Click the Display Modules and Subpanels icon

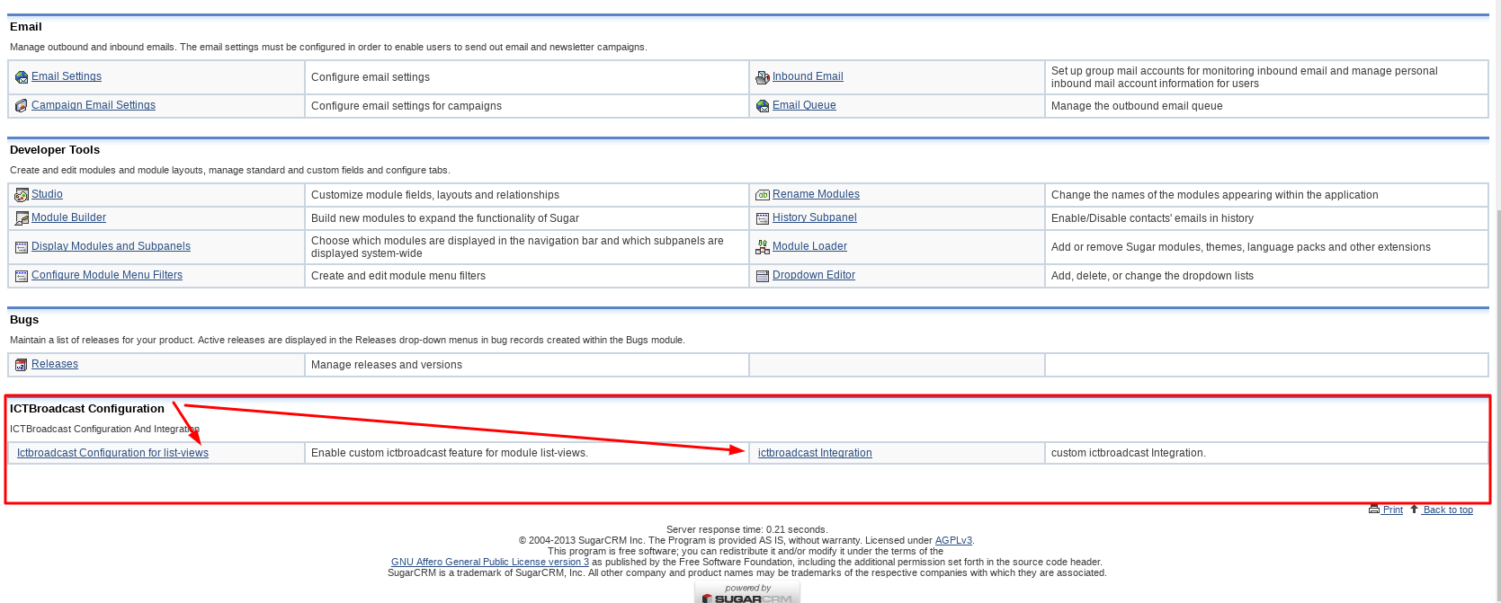point(22,247)
